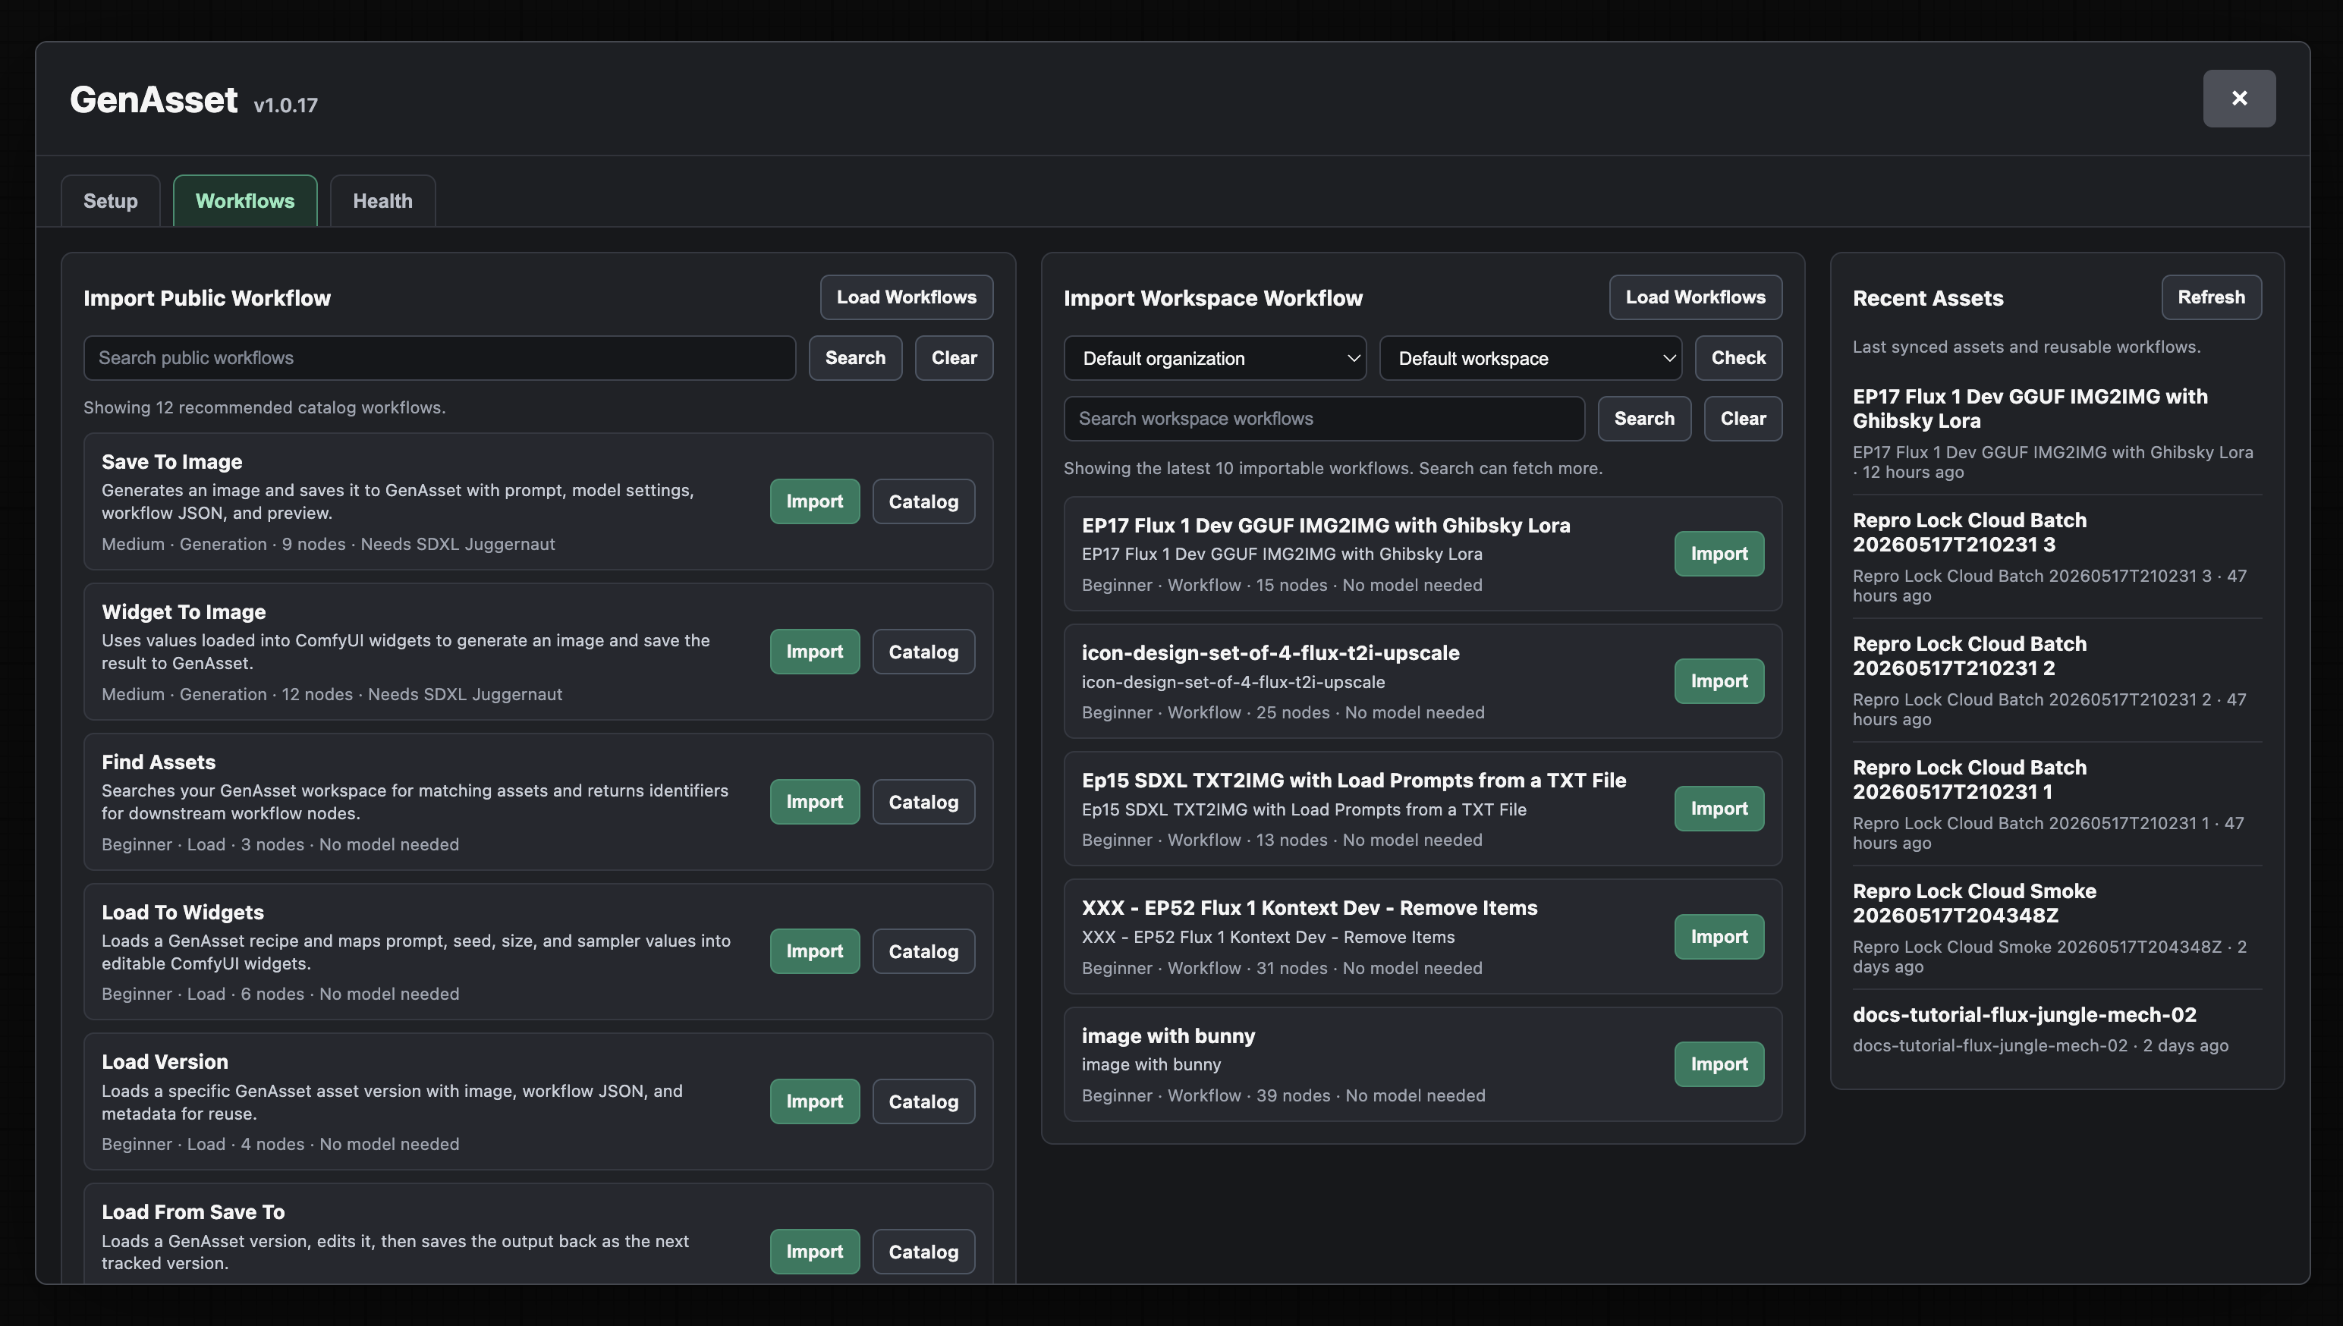This screenshot has width=2343, height=1326.
Task: Import the Load Version workflow
Action: click(814, 1102)
